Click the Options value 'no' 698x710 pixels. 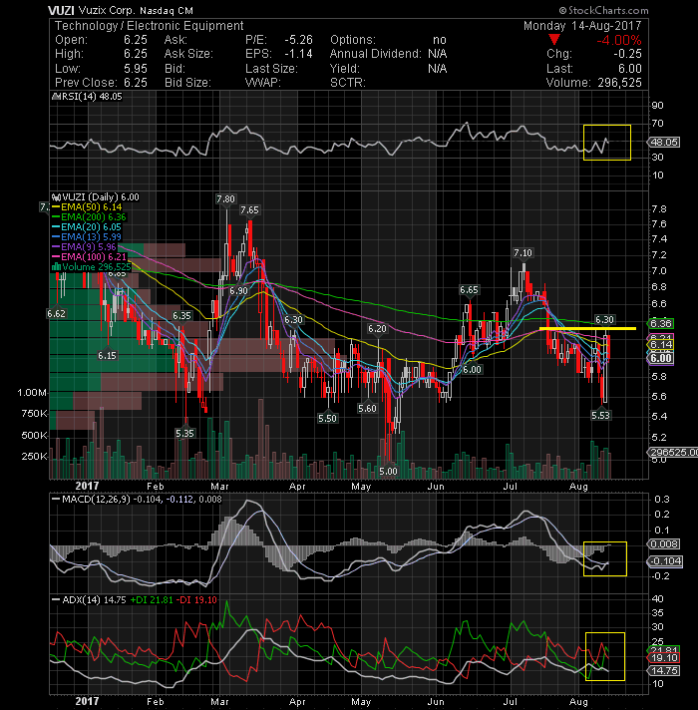[x=439, y=40]
